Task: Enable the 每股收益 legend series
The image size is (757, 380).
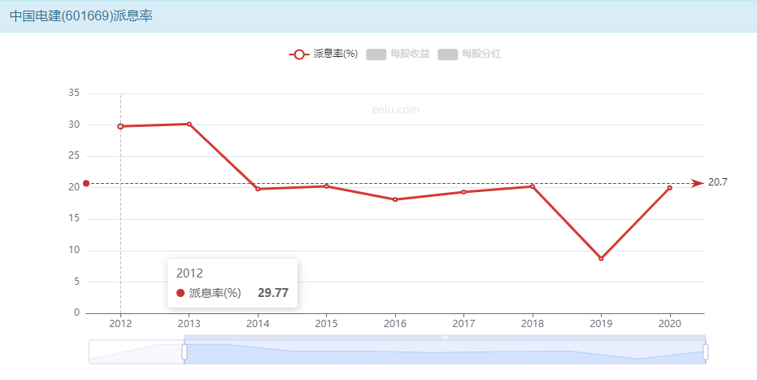Action: coord(398,54)
